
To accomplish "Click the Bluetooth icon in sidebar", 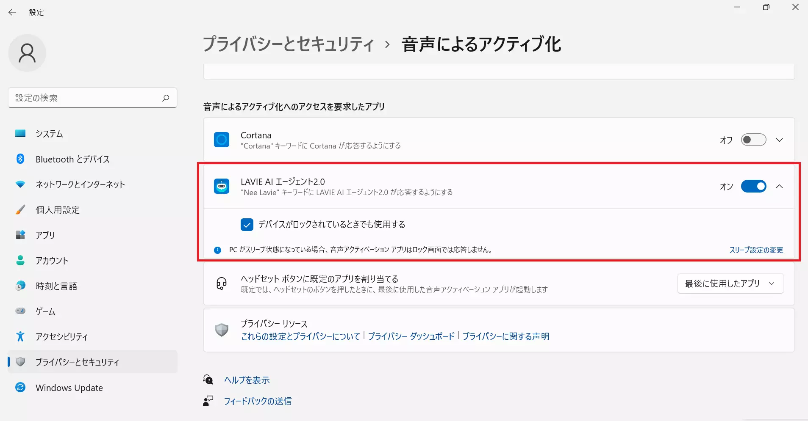I will coord(20,159).
